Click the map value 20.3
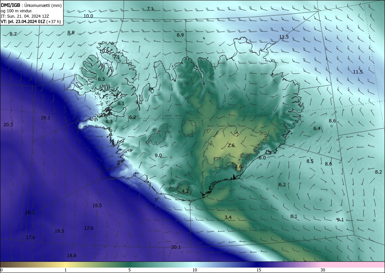 pyautogui.click(x=8, y=124)
